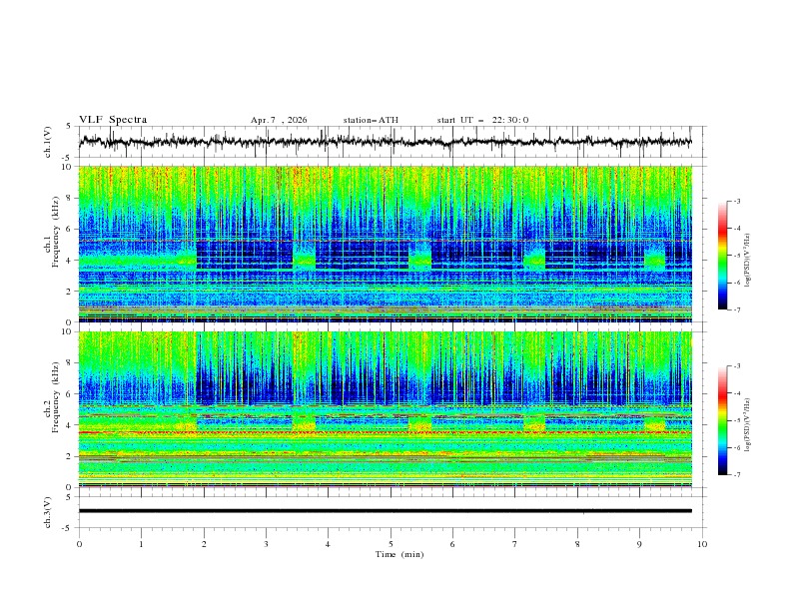Select the upper "log(PSD)(V²/Hz)" colorbar label
This screenshot has width=791, height=611.
point(747,261)
